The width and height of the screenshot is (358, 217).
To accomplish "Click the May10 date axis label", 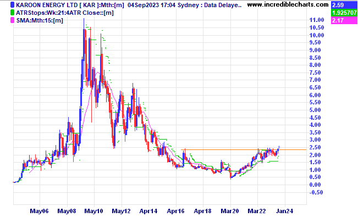I will click(x=94, y=211).
